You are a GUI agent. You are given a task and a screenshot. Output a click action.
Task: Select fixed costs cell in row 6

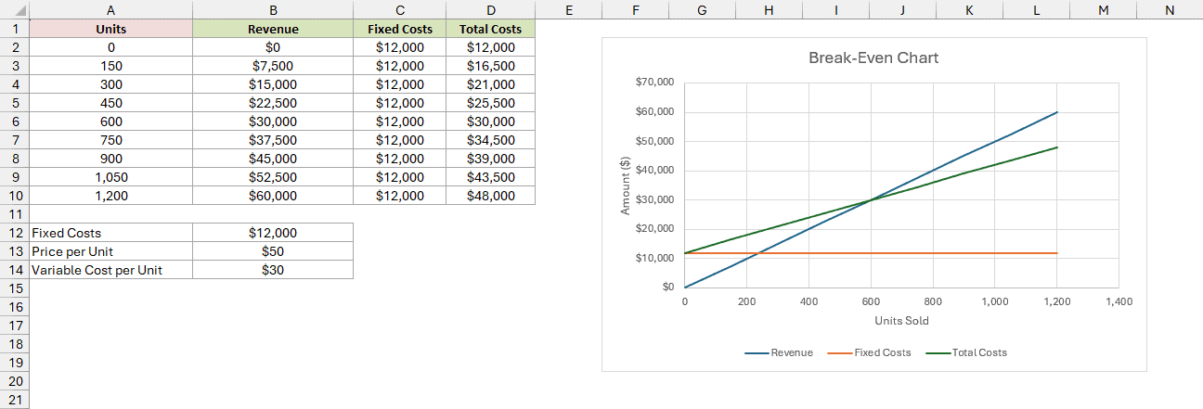coord(399,121)
